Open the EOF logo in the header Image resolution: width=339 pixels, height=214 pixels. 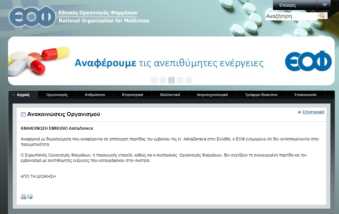coord(32,17)
